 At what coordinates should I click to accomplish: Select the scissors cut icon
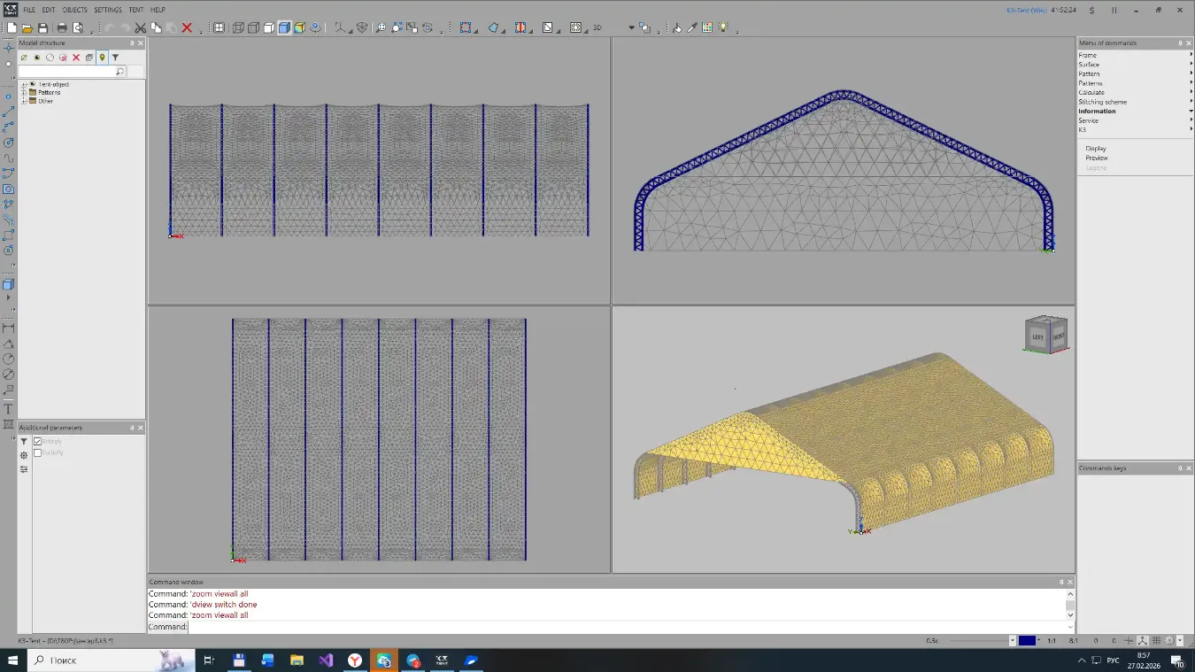click(140, 27)
